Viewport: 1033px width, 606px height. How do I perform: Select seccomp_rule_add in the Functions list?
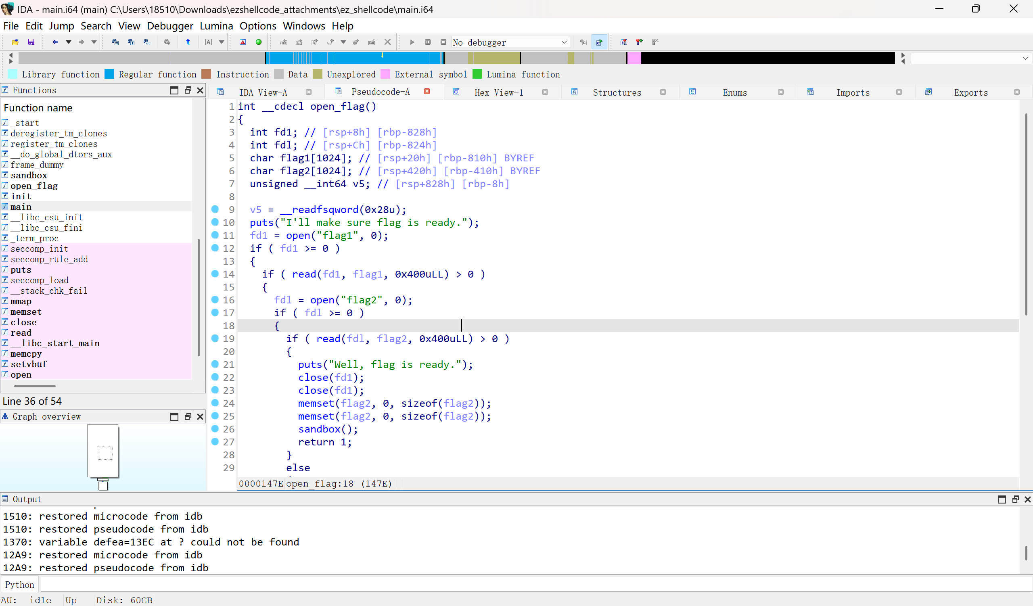point(49,259)
